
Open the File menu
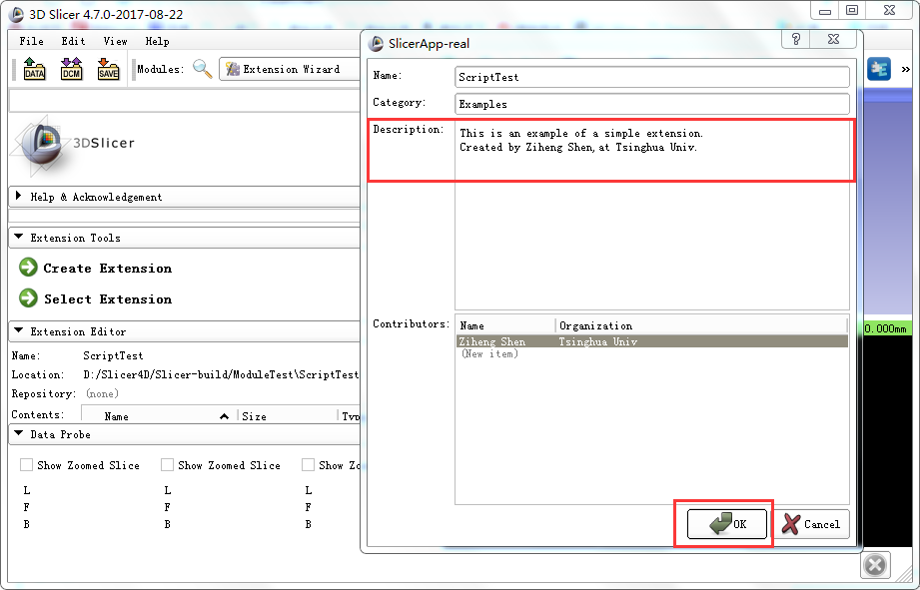[31, 41]
